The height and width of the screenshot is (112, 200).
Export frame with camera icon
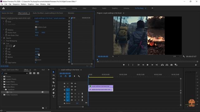(x=172, y=65)
